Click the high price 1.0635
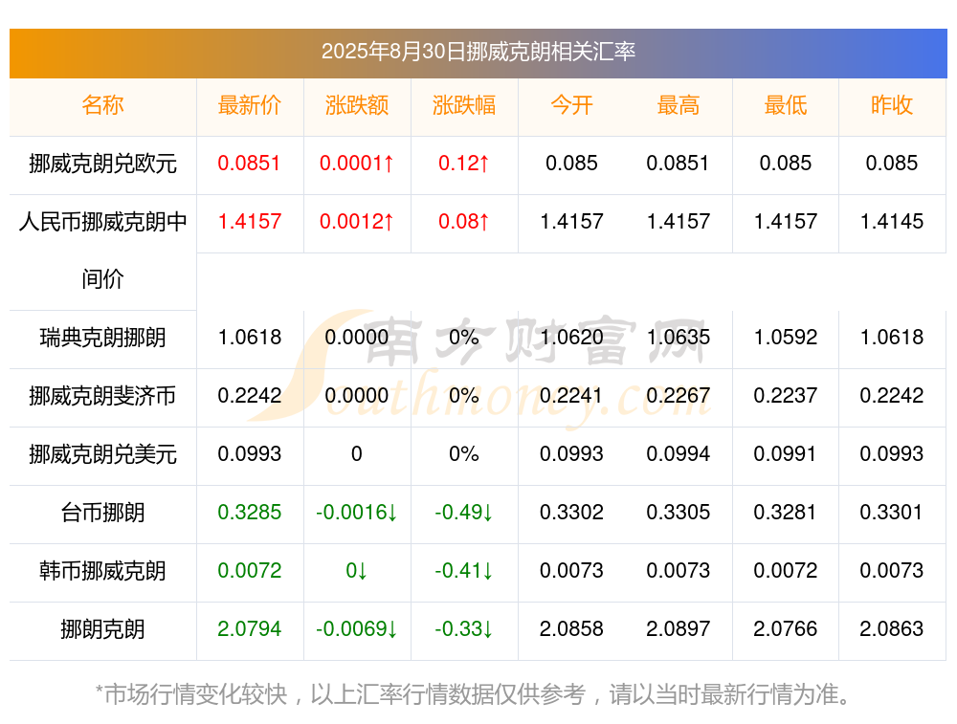 pyautogui.click(x=679, y=338)
